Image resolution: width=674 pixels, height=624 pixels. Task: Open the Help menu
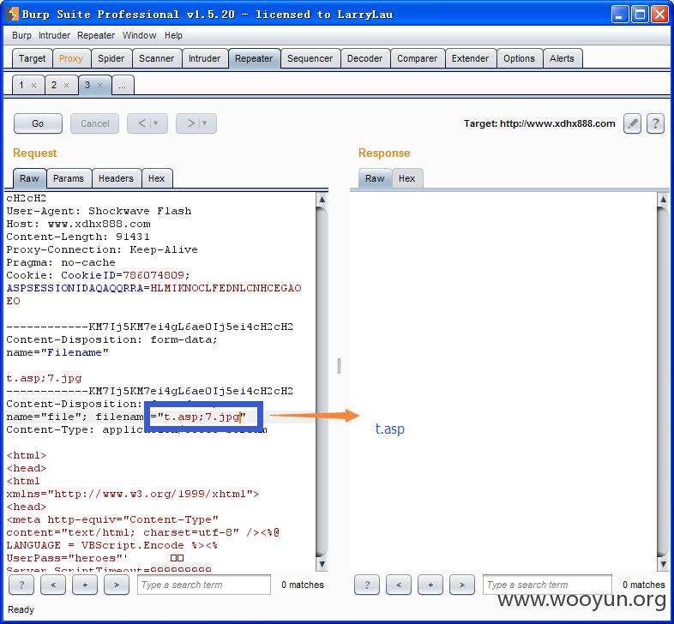click(173, 35)
